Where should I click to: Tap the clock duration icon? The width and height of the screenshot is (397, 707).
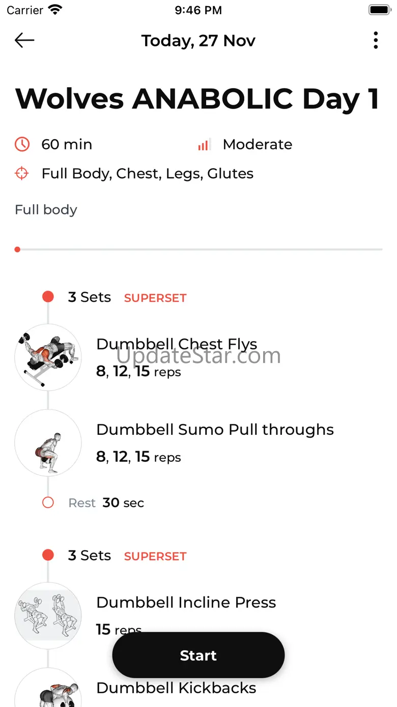22,145
